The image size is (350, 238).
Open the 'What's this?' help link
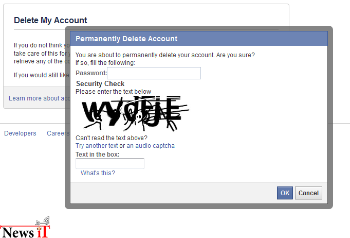(98, 173)
